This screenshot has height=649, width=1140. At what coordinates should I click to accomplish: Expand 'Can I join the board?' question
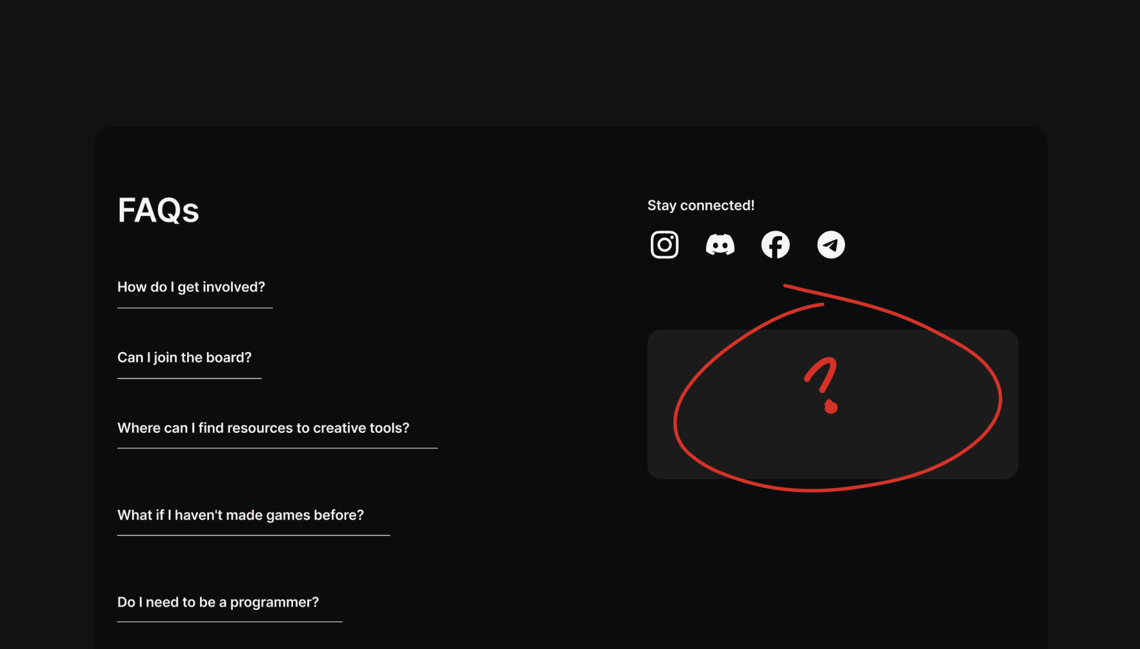click(x=184, y=358)
